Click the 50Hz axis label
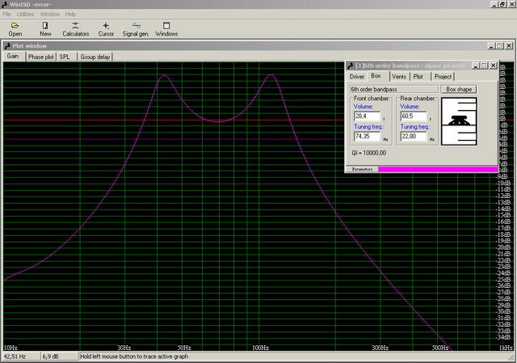 click(185, 348)
